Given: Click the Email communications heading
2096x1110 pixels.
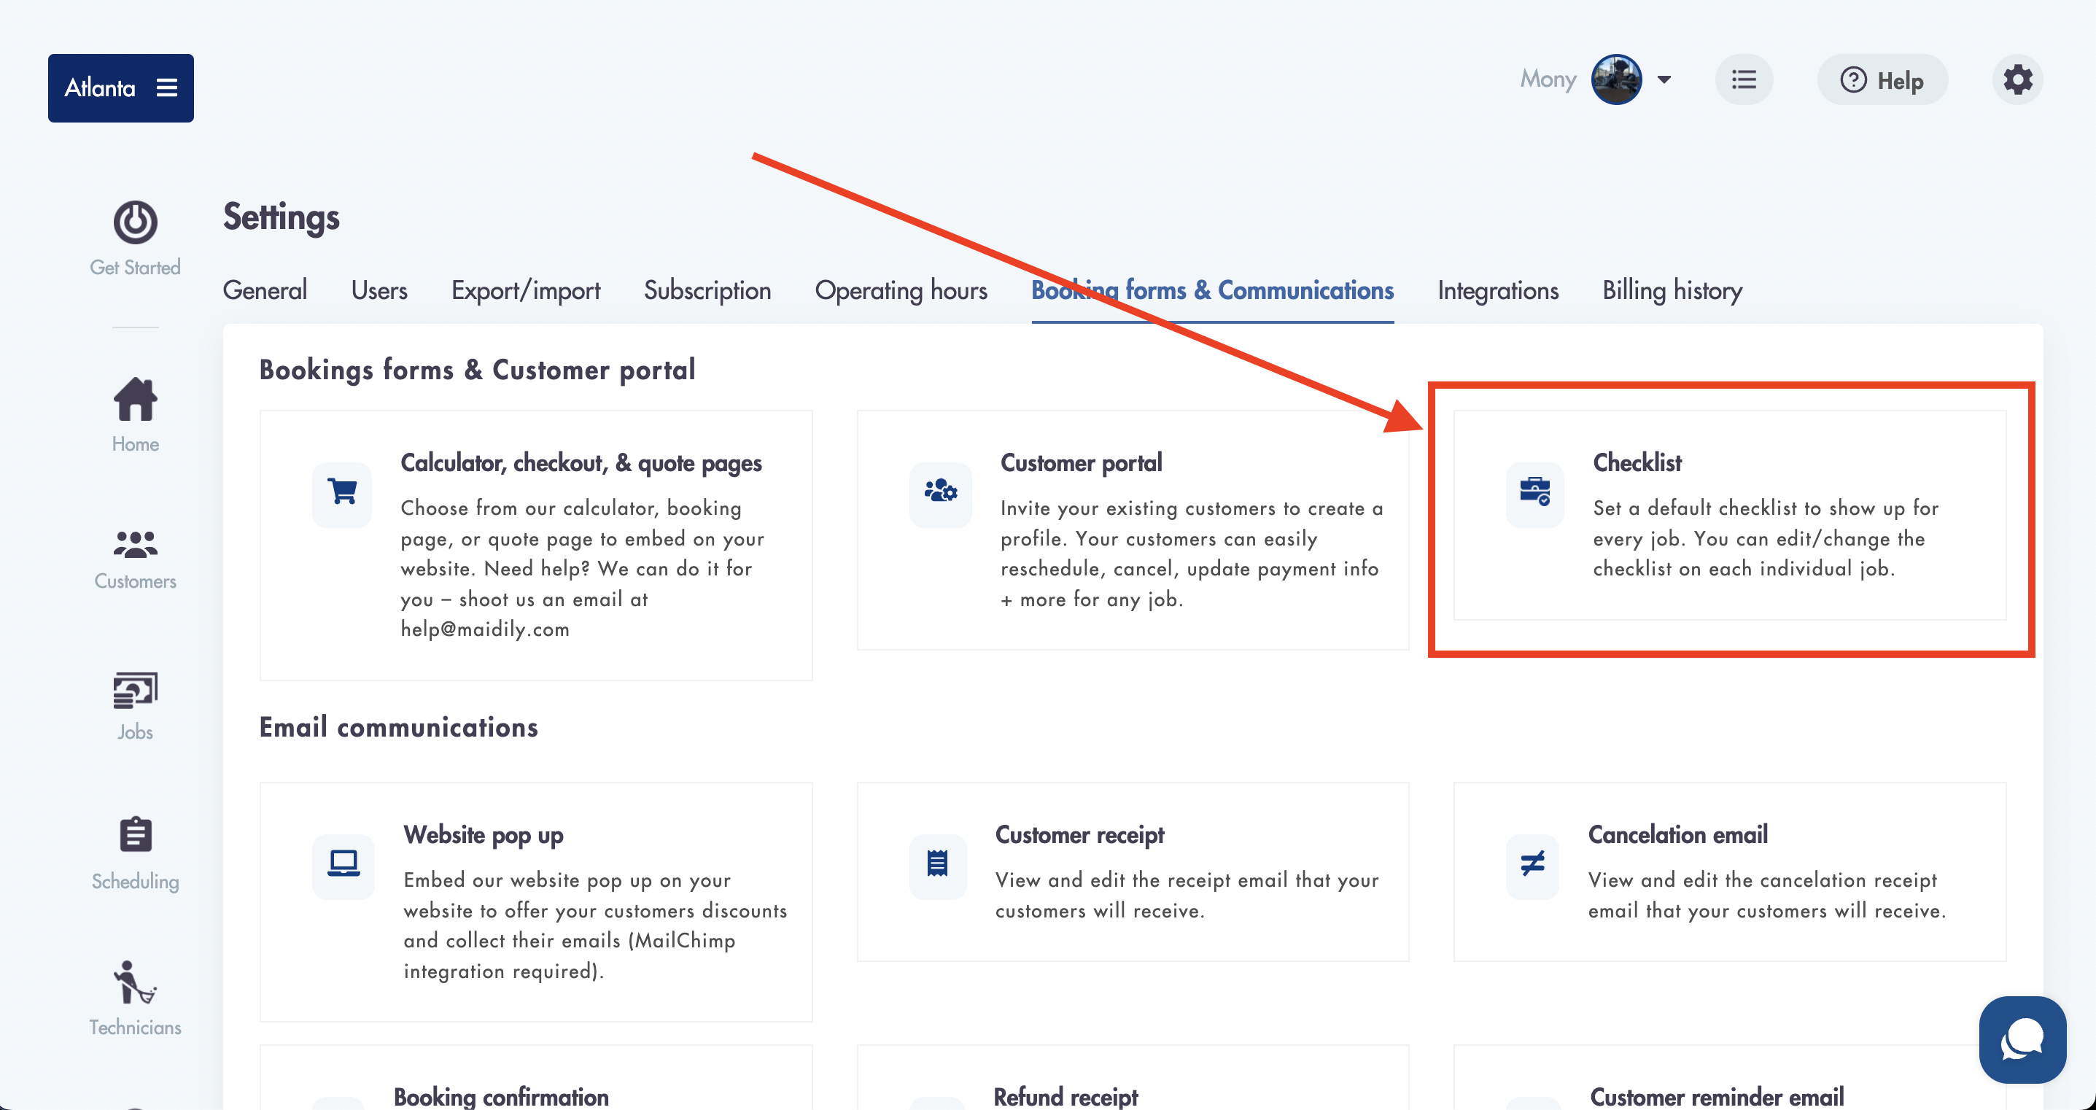Looking at the screenshot, I should (399, 726).
